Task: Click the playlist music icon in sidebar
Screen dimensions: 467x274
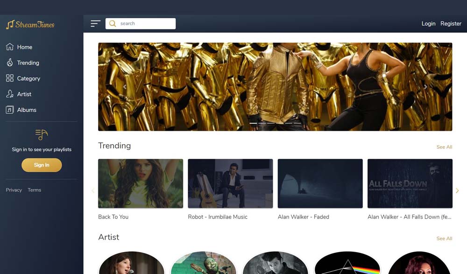Action: 42,134
